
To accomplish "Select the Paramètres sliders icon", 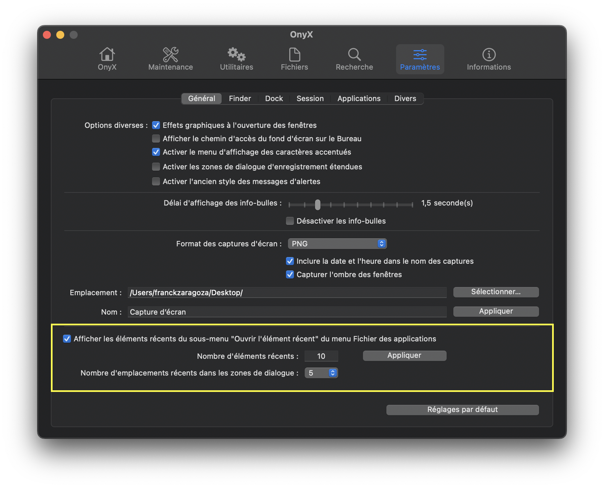I will click(x=420, y=55).
